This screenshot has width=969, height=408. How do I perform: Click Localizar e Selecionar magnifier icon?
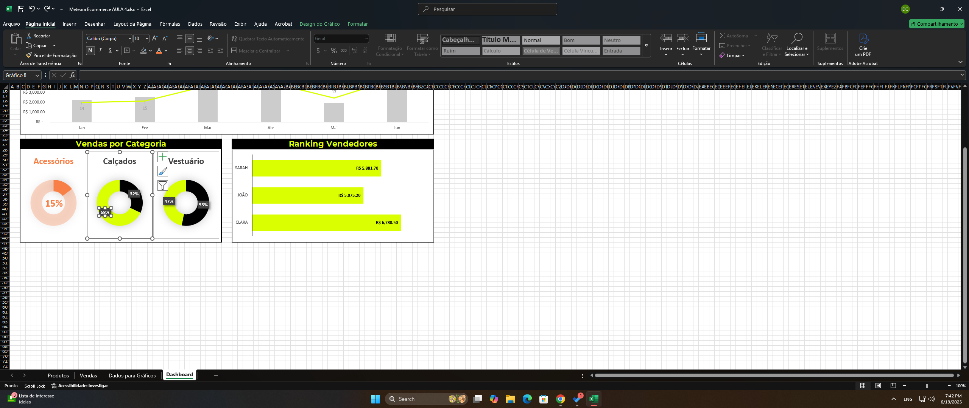click(x=797, y=38)
